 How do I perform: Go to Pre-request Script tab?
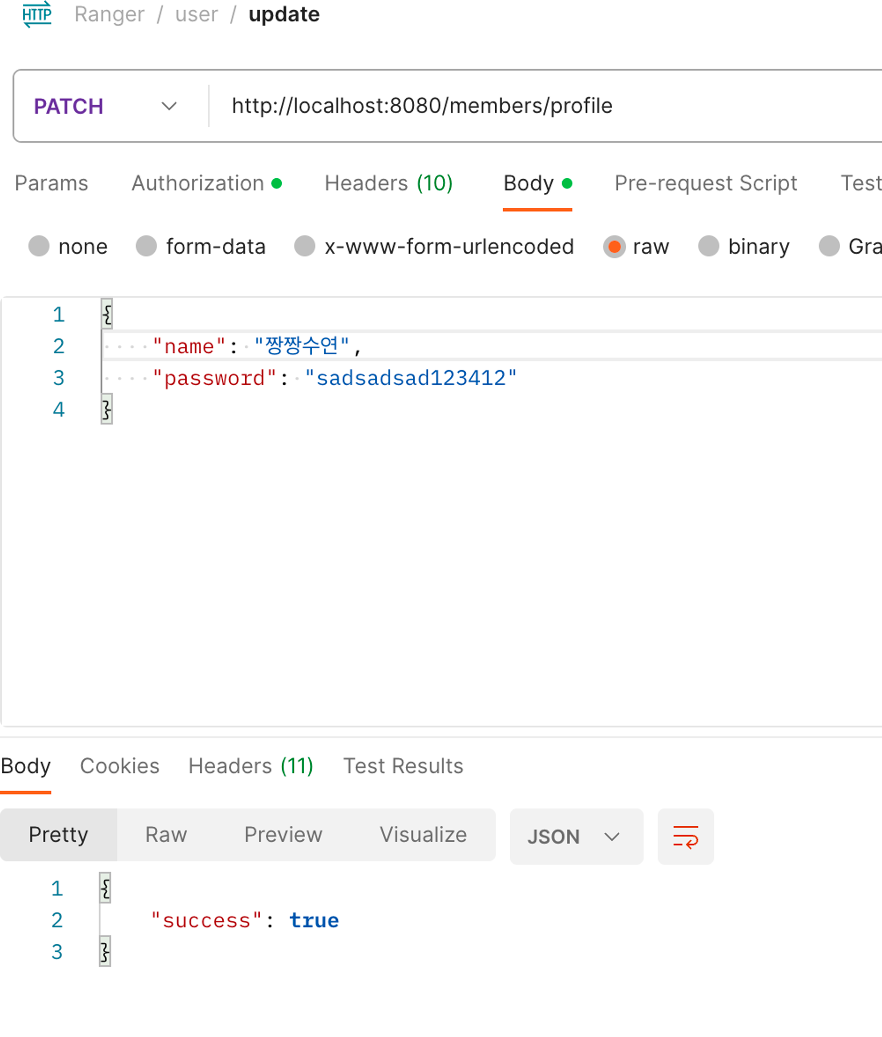(705, 183)
